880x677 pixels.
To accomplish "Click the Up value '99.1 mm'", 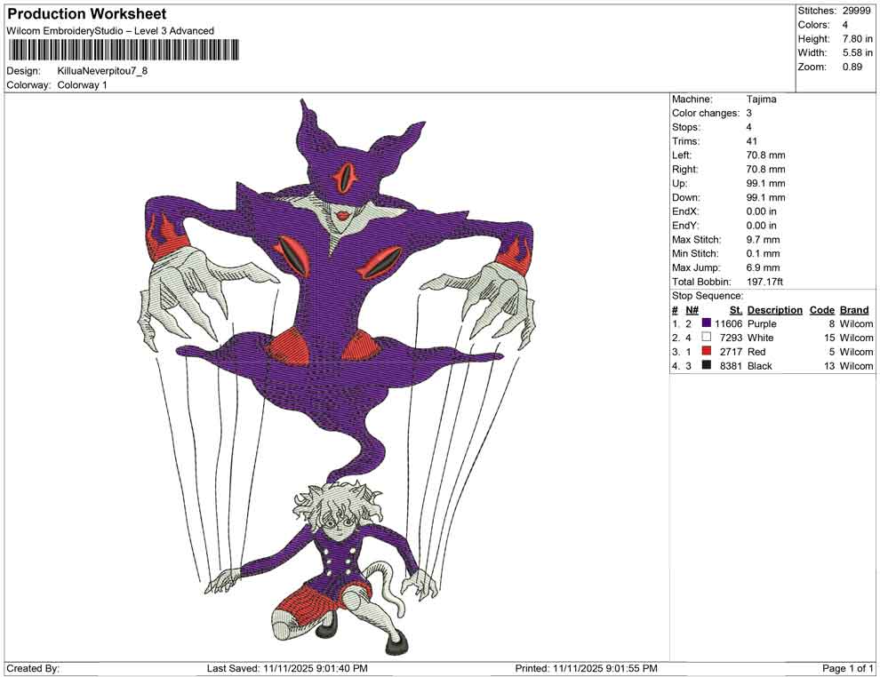I will tap(765, 183).
